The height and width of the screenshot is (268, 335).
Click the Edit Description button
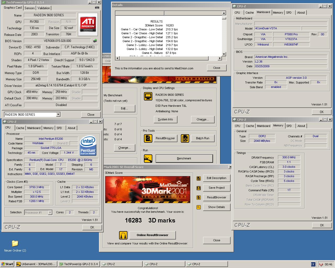pyautogui.click(x=216, y=178)
